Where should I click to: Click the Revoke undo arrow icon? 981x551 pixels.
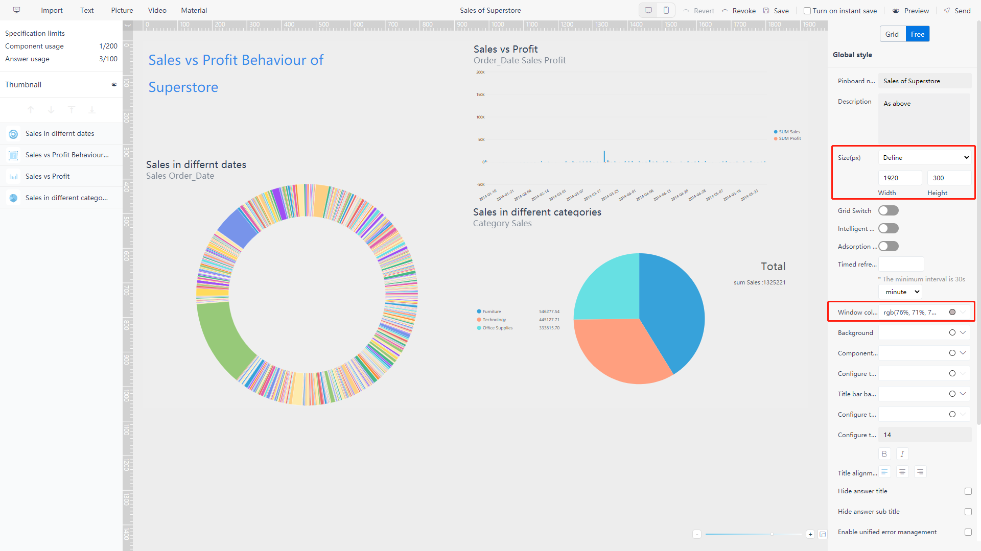725,11
